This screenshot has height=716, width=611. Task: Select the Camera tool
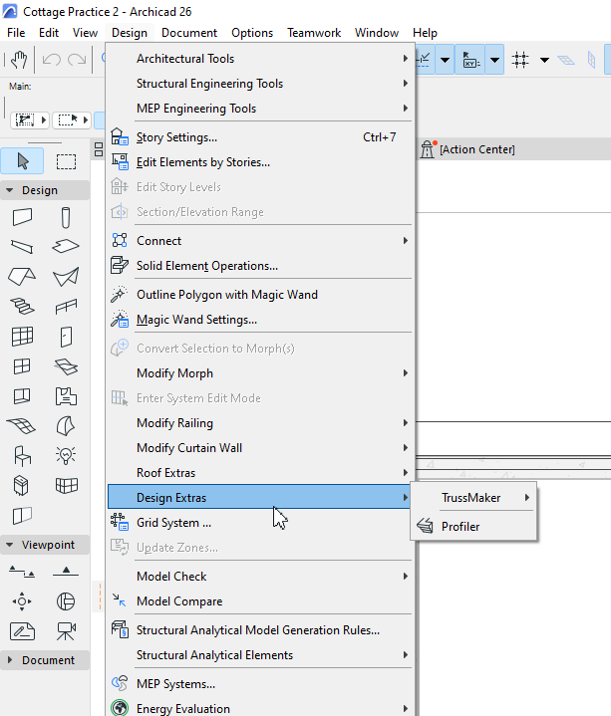coord(66,631)
